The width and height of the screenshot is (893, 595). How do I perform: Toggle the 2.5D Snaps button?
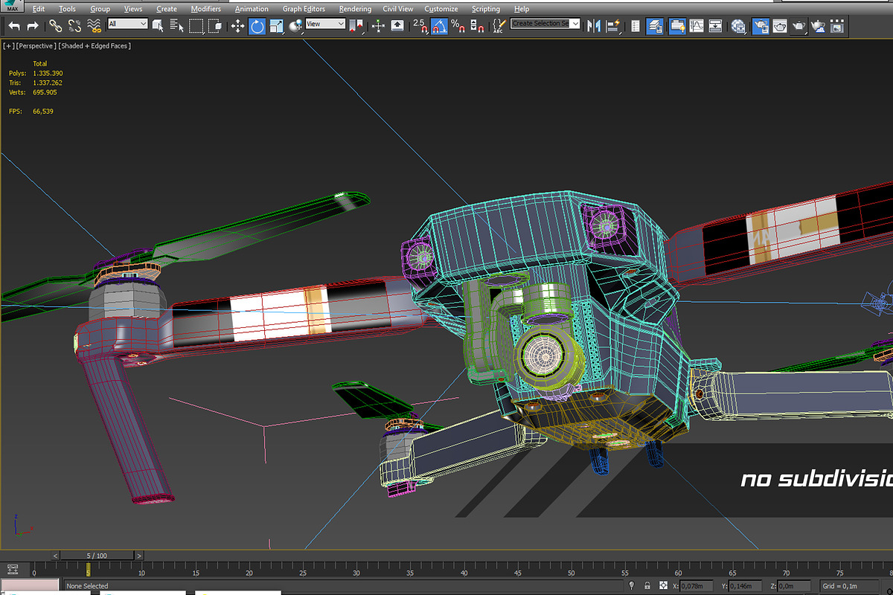click(420, 26)
